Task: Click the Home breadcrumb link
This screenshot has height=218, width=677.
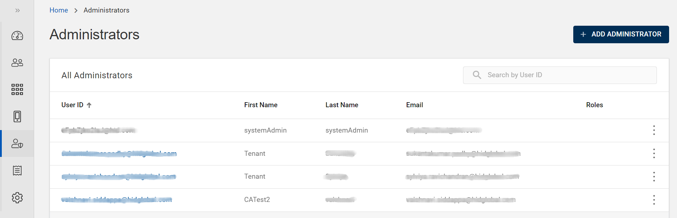Action: [59, 10]
